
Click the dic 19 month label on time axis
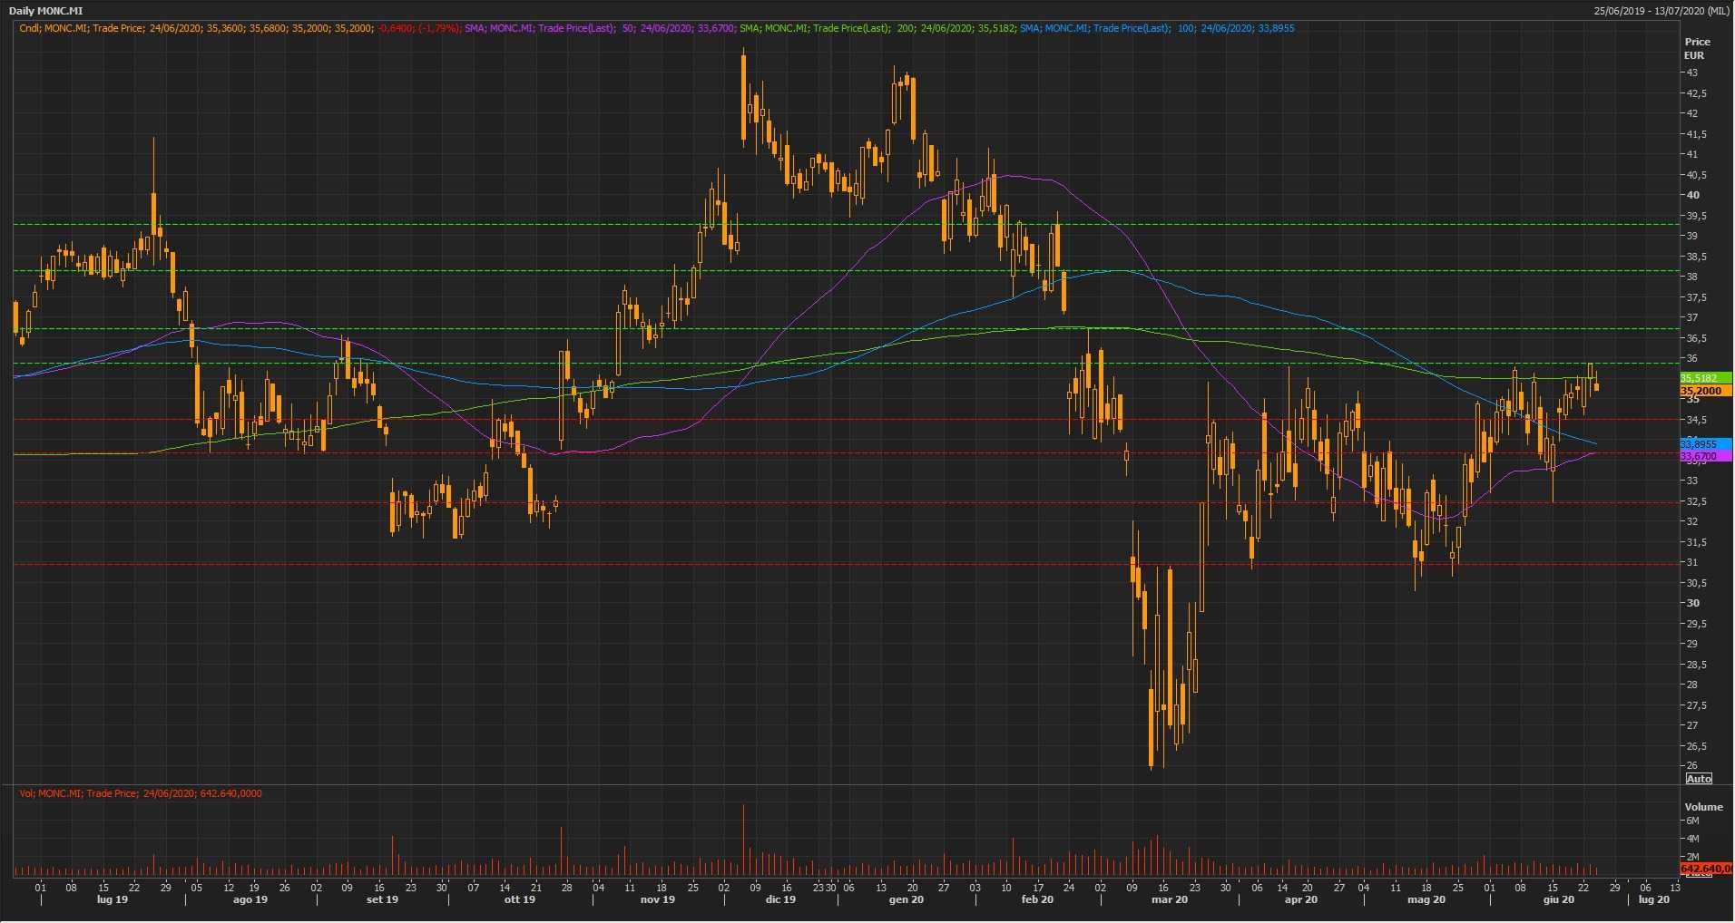pyautogui.click(x=780, y=900)
